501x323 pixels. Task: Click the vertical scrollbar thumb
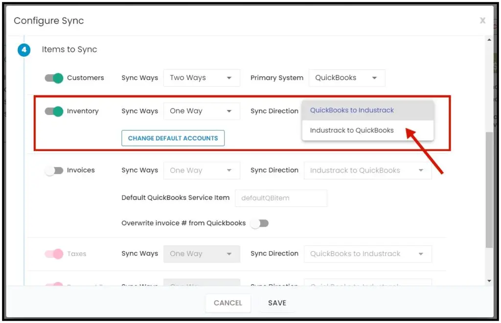tap(489, 190)
